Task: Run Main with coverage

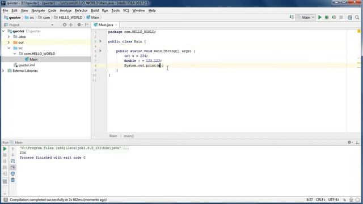Action: 334,18
